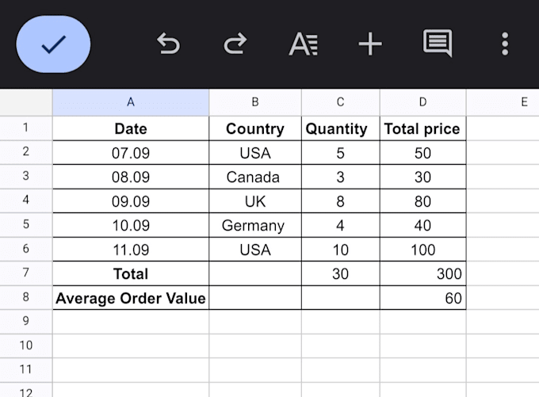Select row 7 header
The width and height of the screenshot is (539, 397).
[26, 273]
